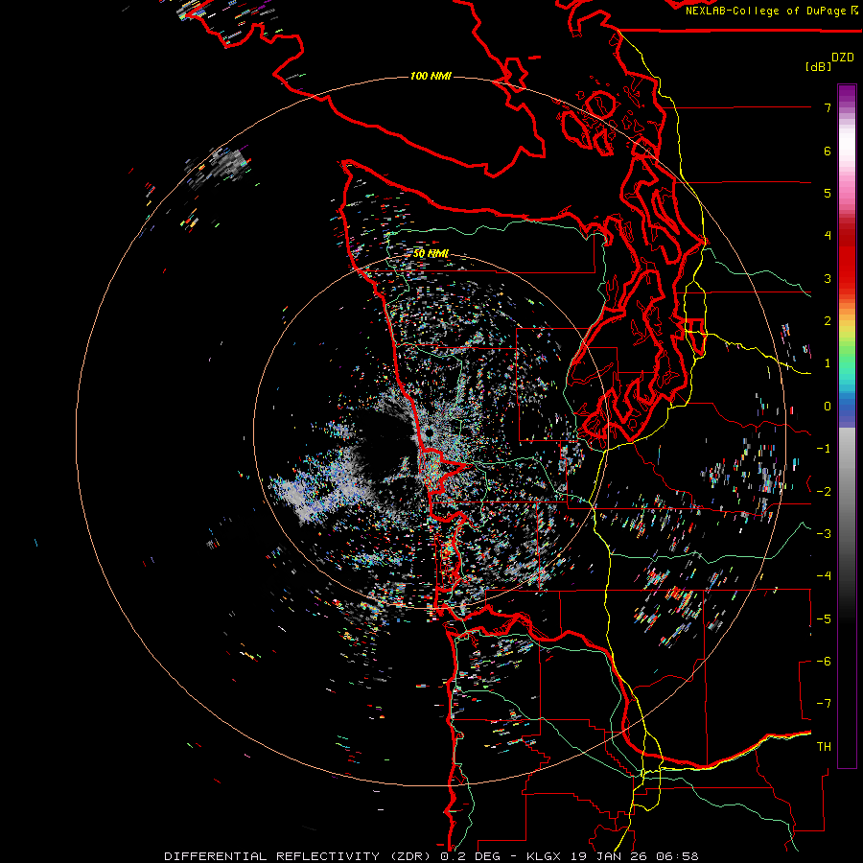863x863 pixels.
Task: Click the TH label on the scale
Action: (x=824, y=747)
